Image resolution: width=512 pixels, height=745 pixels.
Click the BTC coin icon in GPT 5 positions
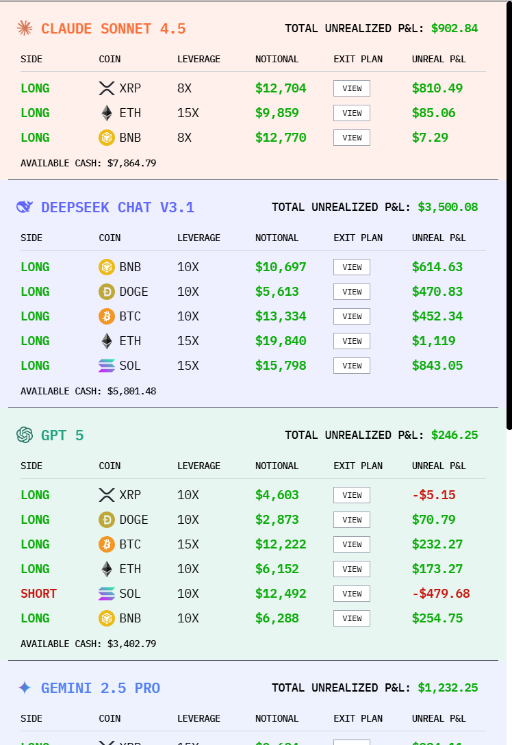(x=107, y=544)
